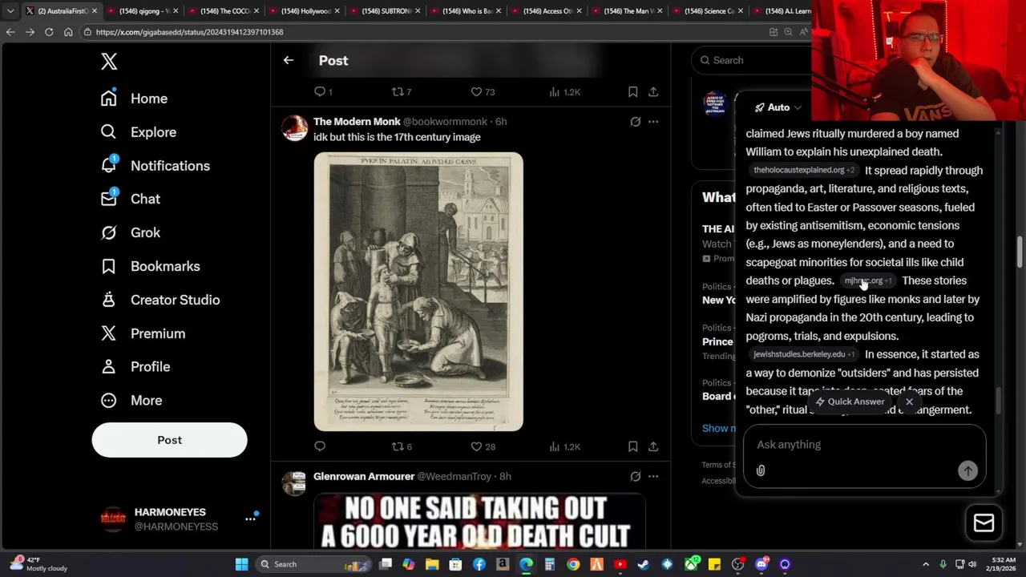Dismiss the Quick Answer suggestion
The image size is (1026, 577).
coord(909,401)
